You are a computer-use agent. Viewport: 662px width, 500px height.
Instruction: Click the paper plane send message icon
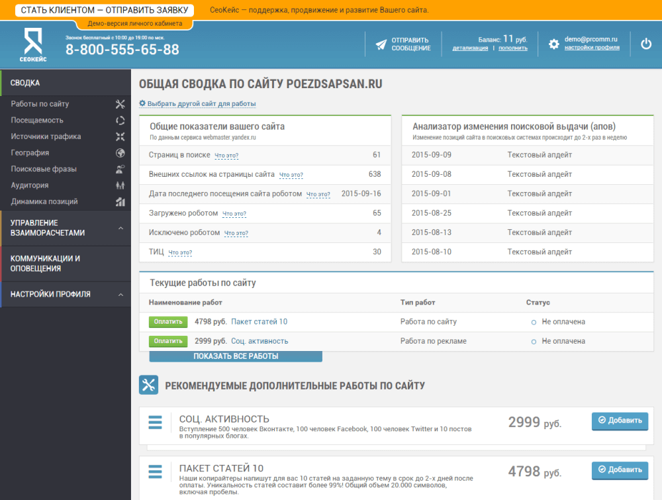coord(381,44)
